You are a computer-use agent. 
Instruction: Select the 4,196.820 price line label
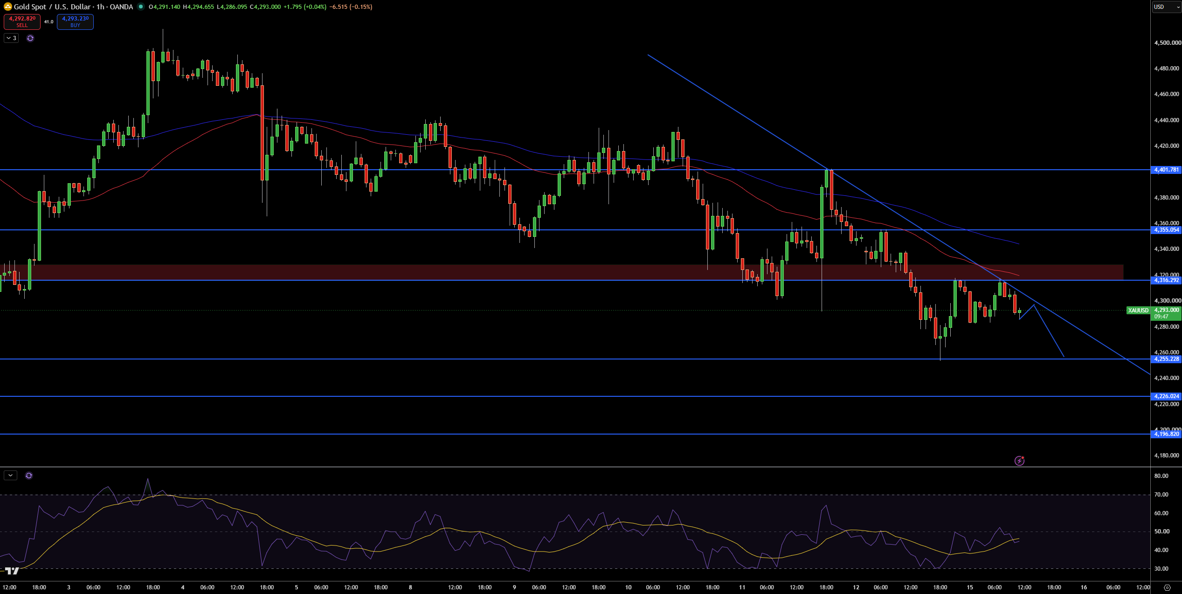(1166, 434)
